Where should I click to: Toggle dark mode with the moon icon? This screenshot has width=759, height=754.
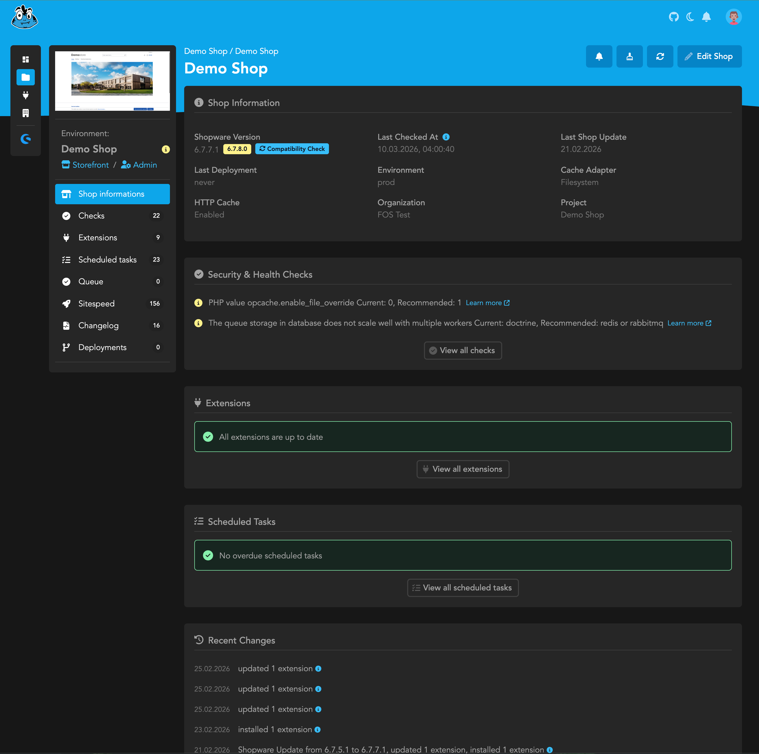click(690, 17)
